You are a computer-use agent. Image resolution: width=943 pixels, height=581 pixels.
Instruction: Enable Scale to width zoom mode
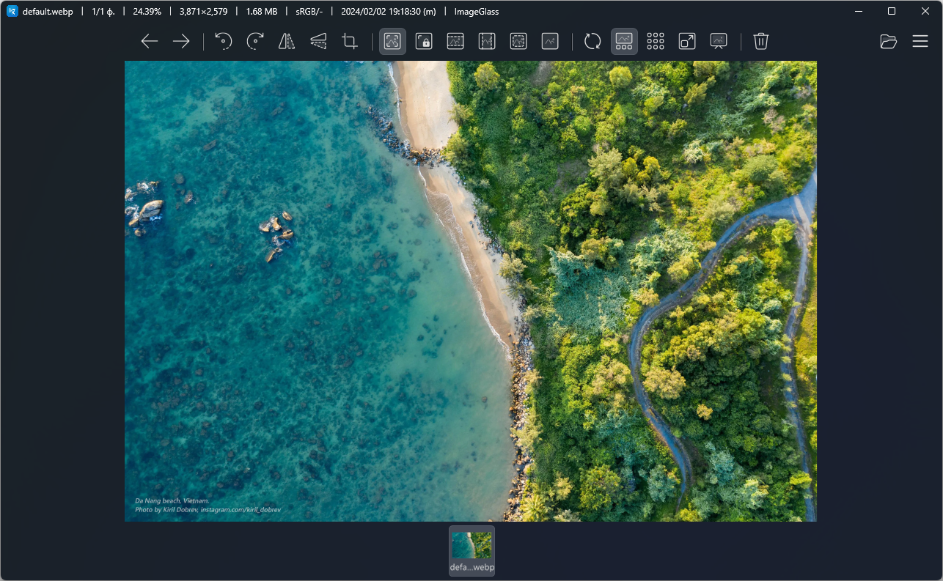coord(455,42)
